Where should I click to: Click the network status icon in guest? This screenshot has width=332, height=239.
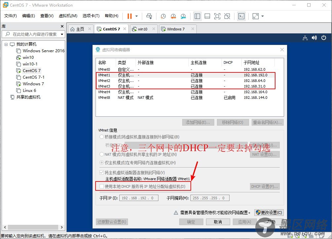(305, 38)
